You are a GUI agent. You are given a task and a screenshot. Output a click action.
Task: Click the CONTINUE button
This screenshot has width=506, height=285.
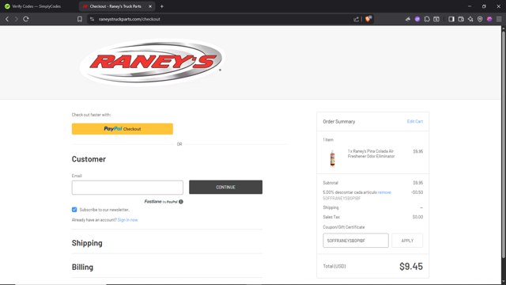tap(225, 187)
